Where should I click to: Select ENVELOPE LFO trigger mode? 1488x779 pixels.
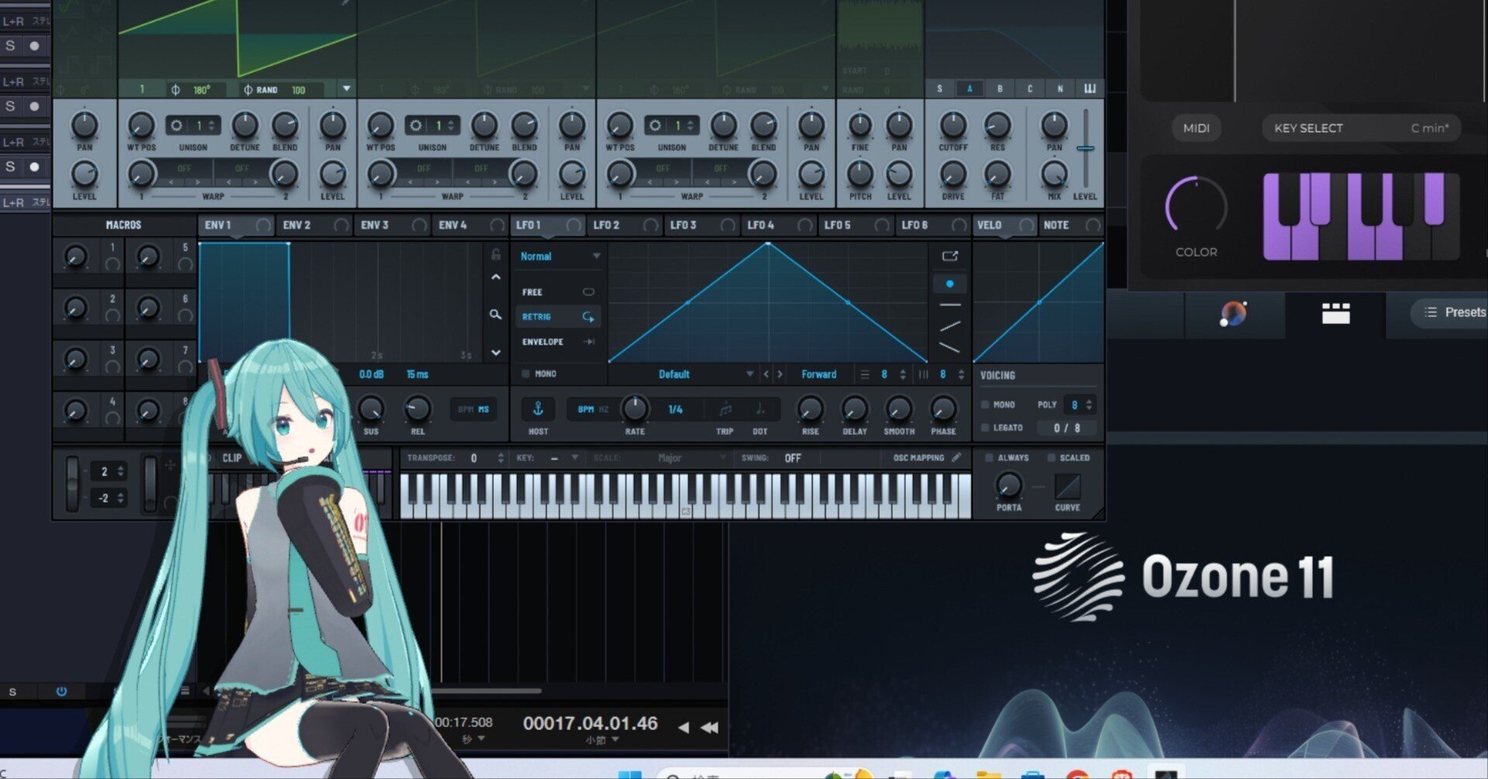558,341
